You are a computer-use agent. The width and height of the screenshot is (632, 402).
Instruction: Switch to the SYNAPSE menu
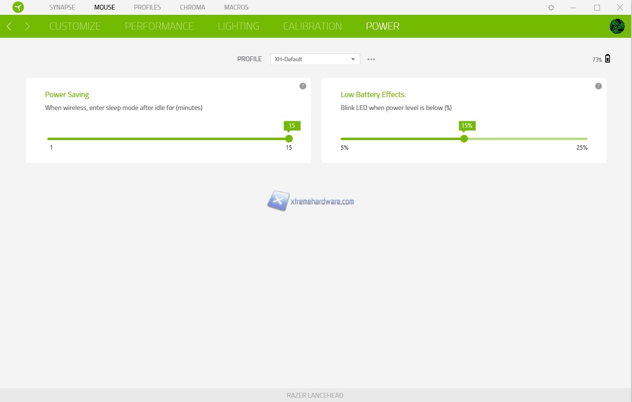click(x=62, y=8)
